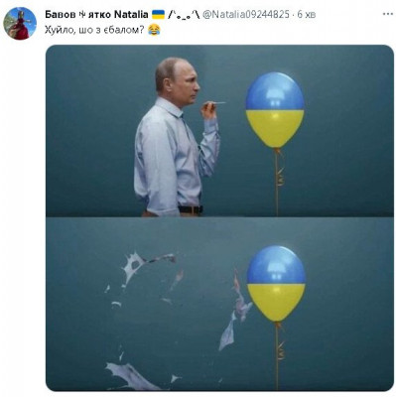Click the laughing-crying emoji after tweet text
This screenshot has height=397, width=396.
click(154, 30)
